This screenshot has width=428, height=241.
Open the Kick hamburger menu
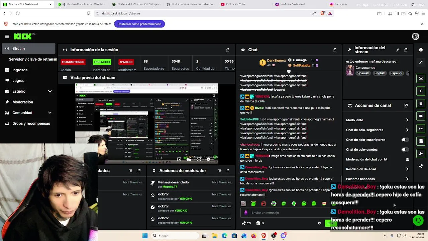click(7, 36)
